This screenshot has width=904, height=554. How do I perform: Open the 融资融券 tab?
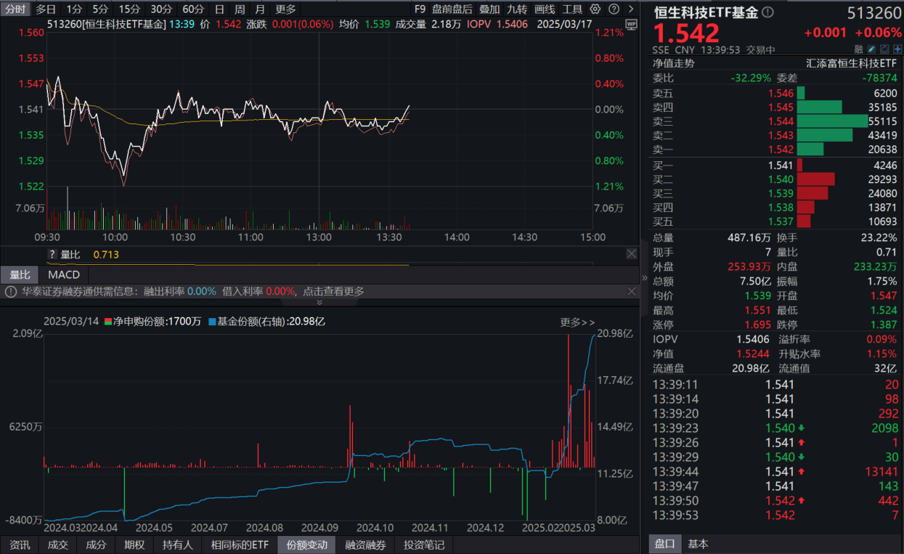click(x=365, y=545)
